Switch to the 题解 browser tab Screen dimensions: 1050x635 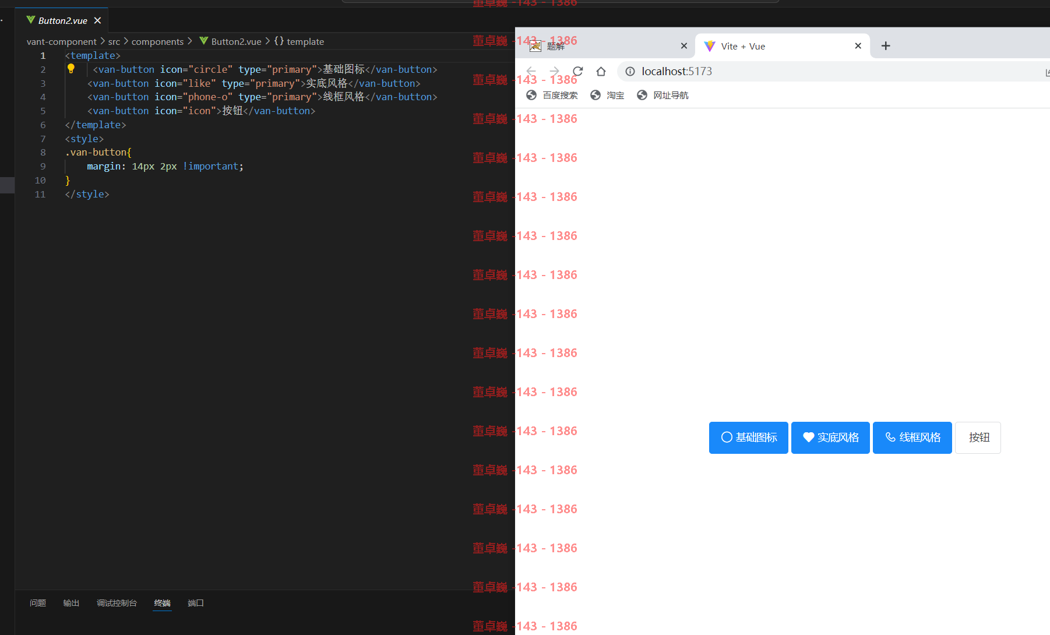(605, 46)
